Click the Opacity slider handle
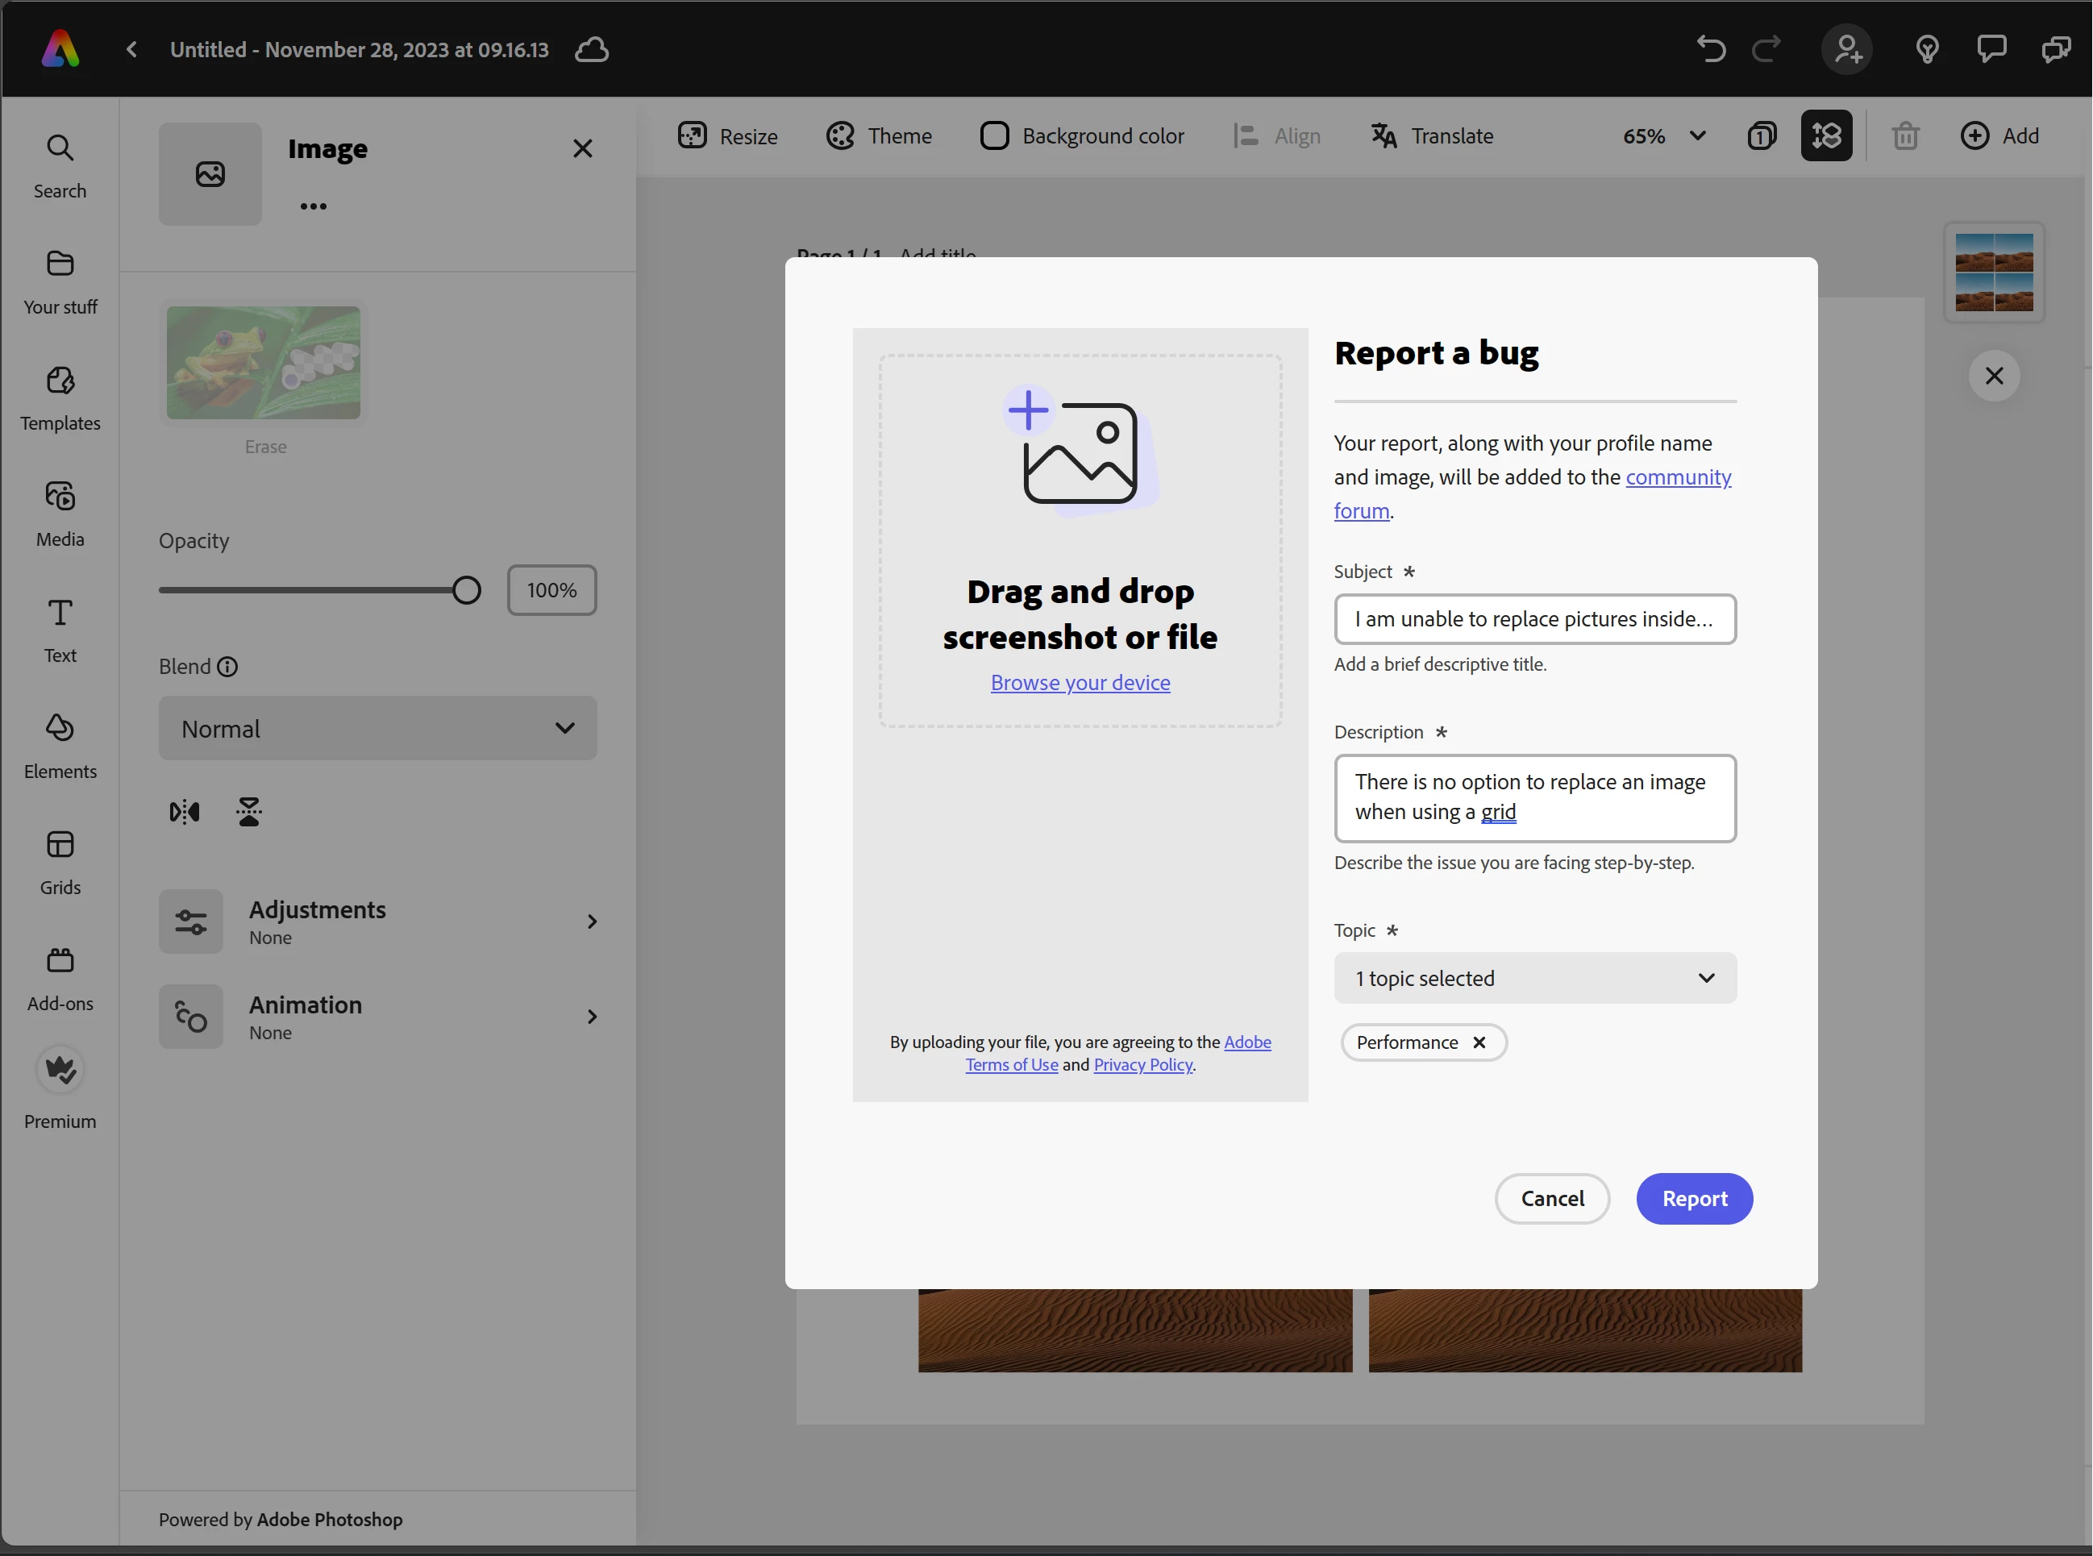 [466, 591]
